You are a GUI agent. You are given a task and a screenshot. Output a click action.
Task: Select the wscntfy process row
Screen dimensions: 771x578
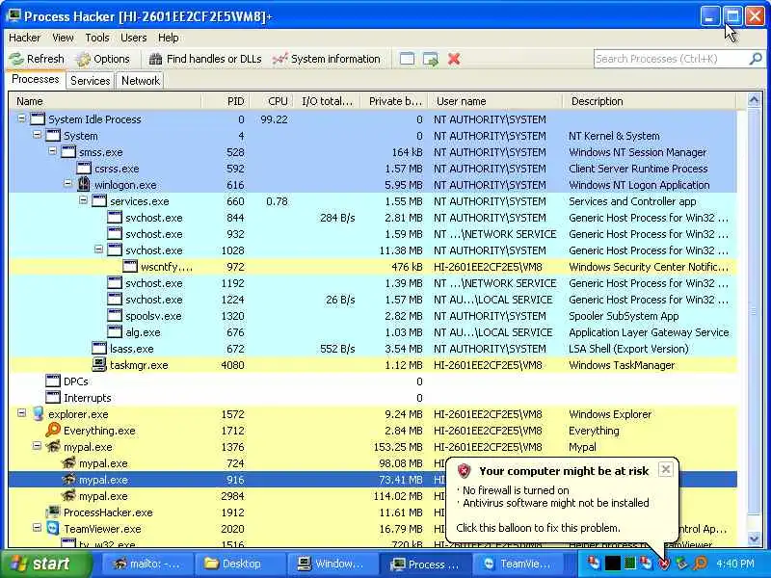point(372,267)
